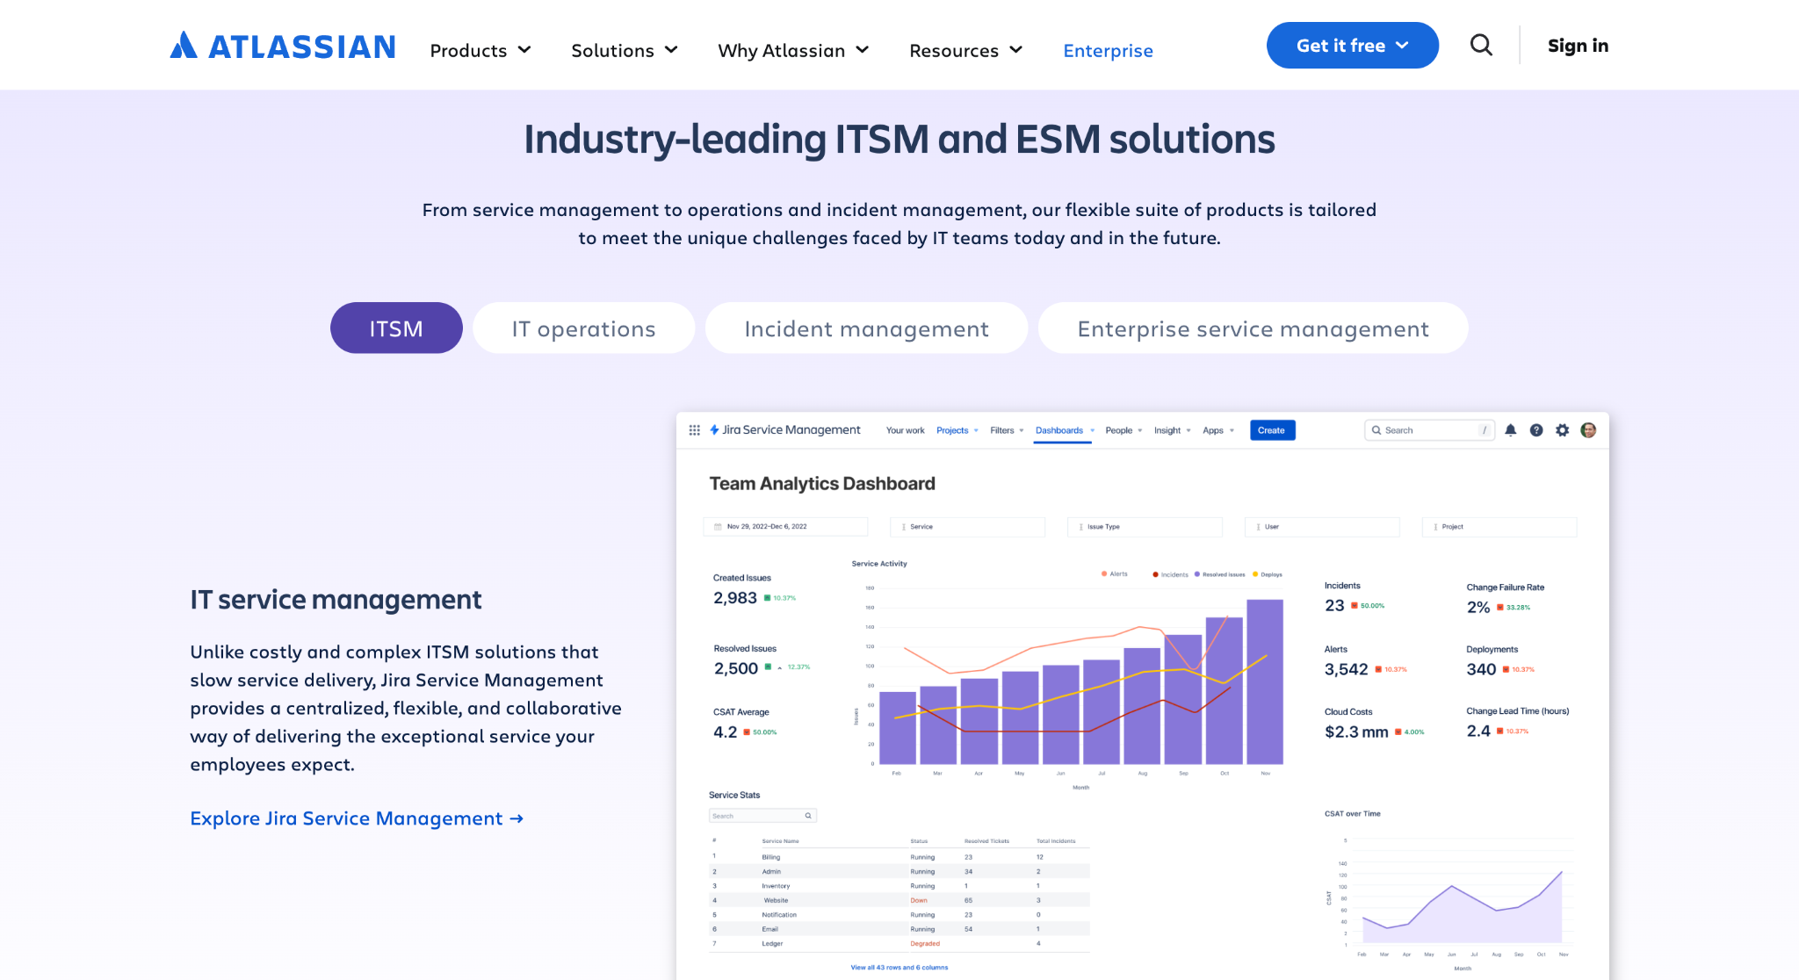1799x980 pixels.
Task: Click the notifications bell icon
Action: click(1510, 430)
